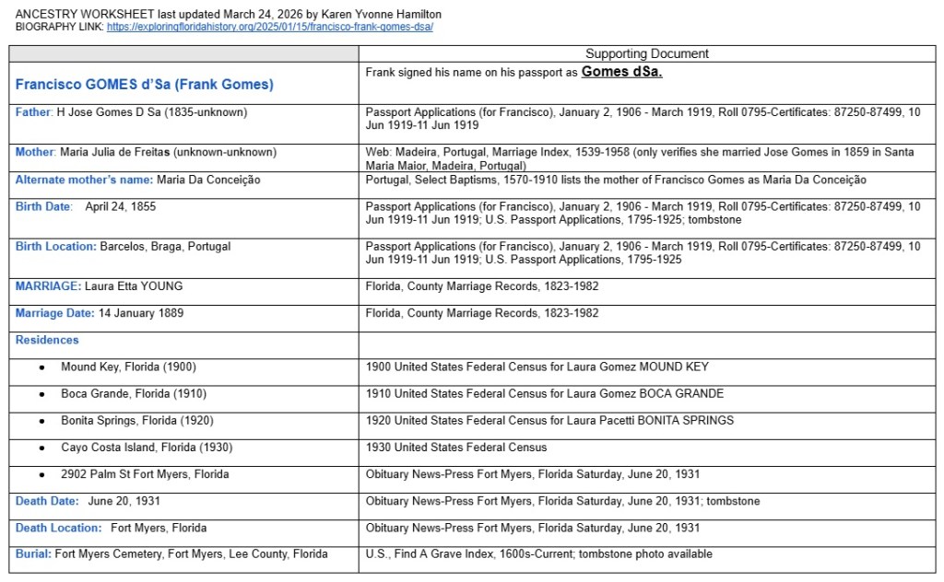Select the bold Gomes dSa signature text

tap(621, 72)
